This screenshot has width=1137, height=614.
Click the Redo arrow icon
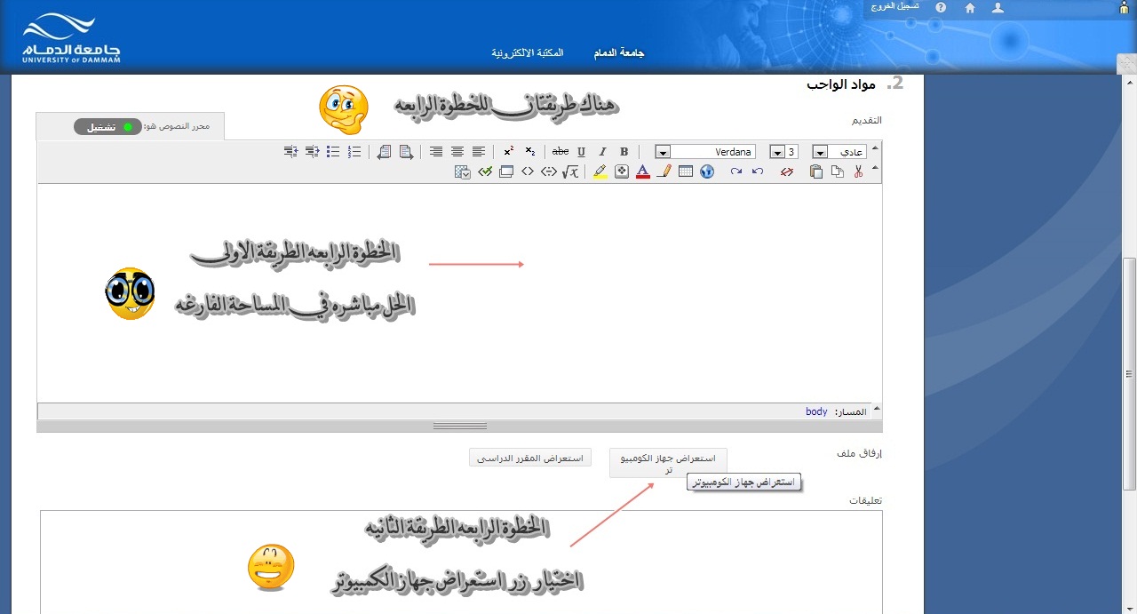pyautogui.click(x=736, y=171)
